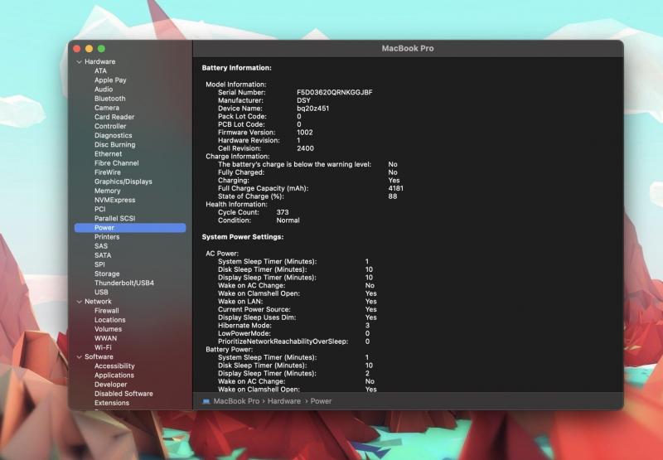Select PCI in the sidebar
663x460 pixels.
tap(99, 210)
